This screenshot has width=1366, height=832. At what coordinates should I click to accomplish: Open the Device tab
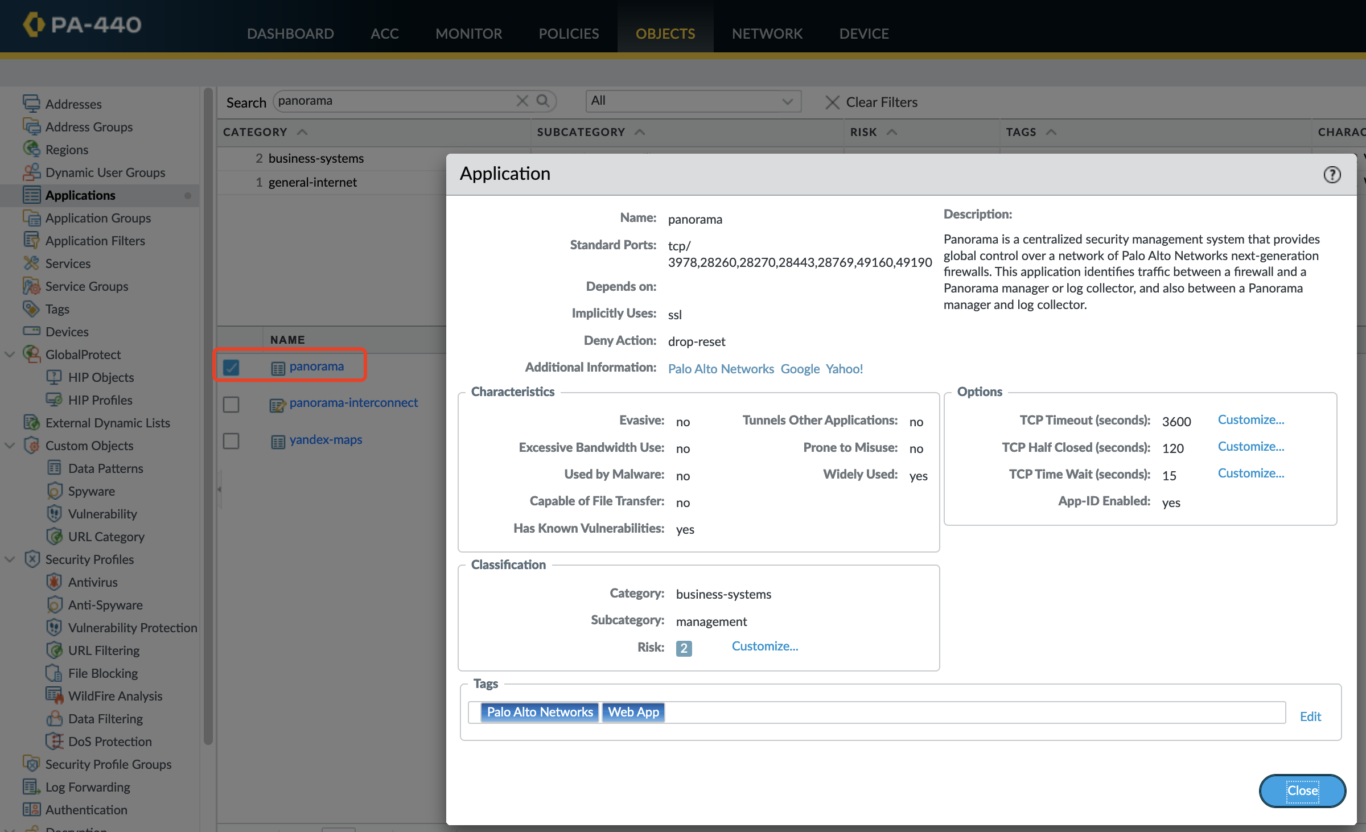click(x=863, y=34)
